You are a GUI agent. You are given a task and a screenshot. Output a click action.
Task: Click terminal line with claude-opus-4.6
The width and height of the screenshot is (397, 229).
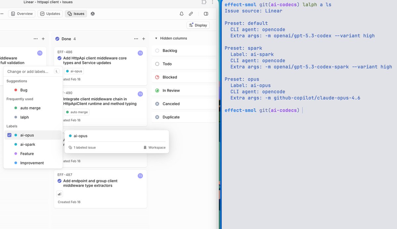pos(295,98)
